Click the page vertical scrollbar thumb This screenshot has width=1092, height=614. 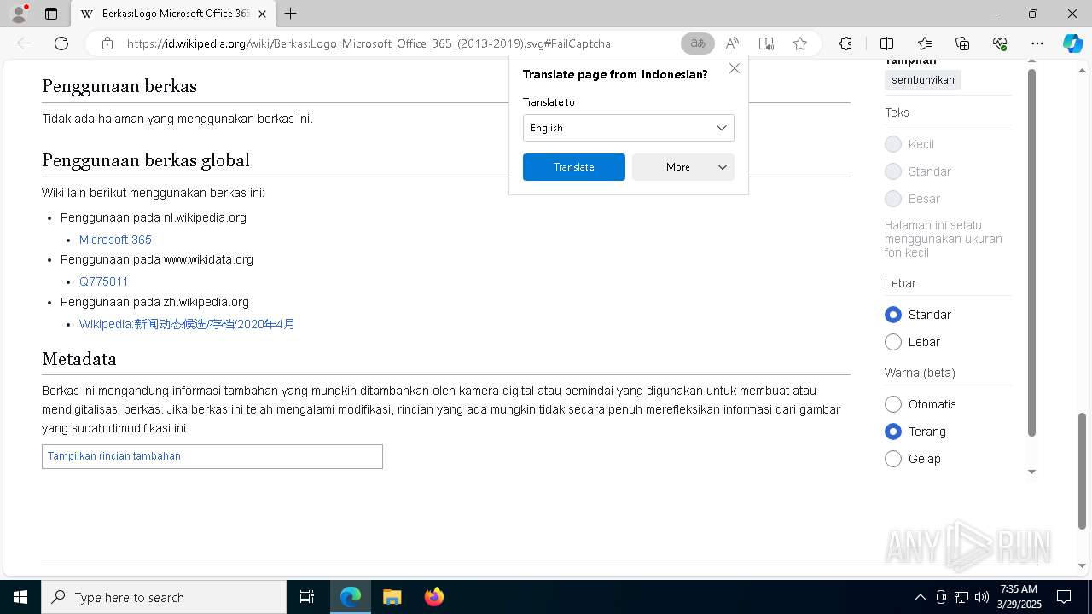click(1083, 471)
